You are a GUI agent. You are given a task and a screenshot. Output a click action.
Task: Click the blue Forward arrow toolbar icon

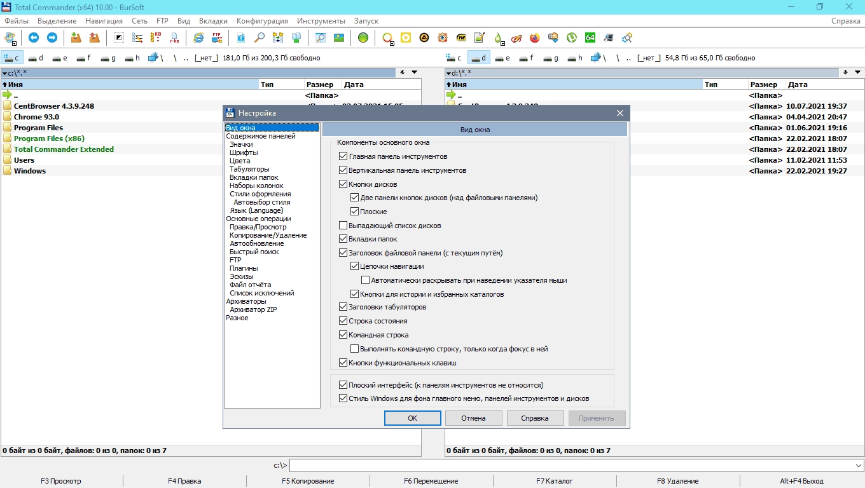click(x=52, y=37)
